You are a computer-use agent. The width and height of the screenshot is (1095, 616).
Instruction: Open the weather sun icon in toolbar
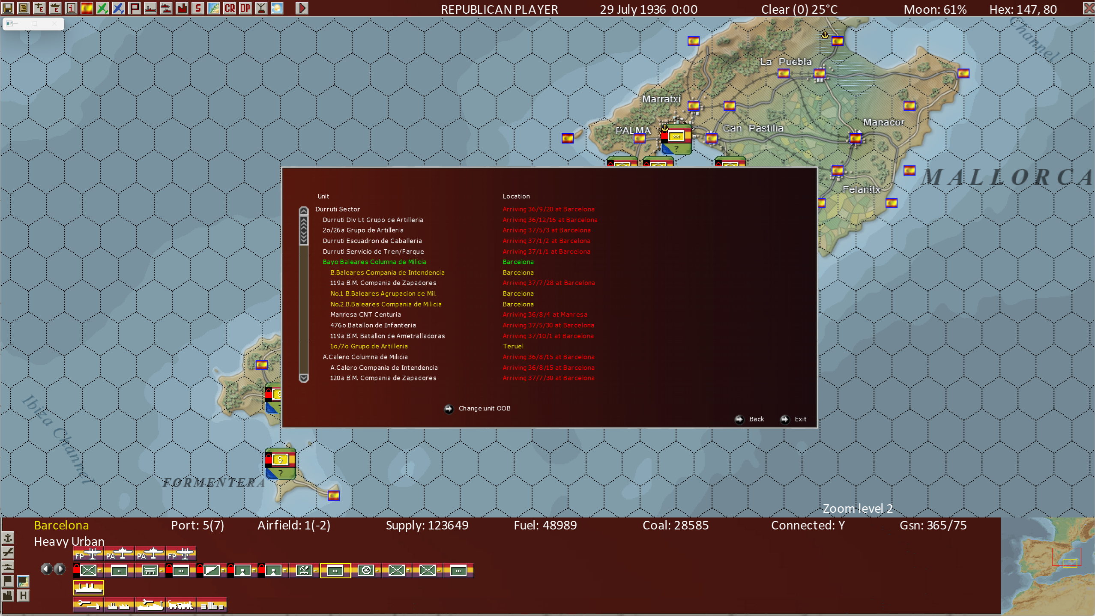coord(277,8)
